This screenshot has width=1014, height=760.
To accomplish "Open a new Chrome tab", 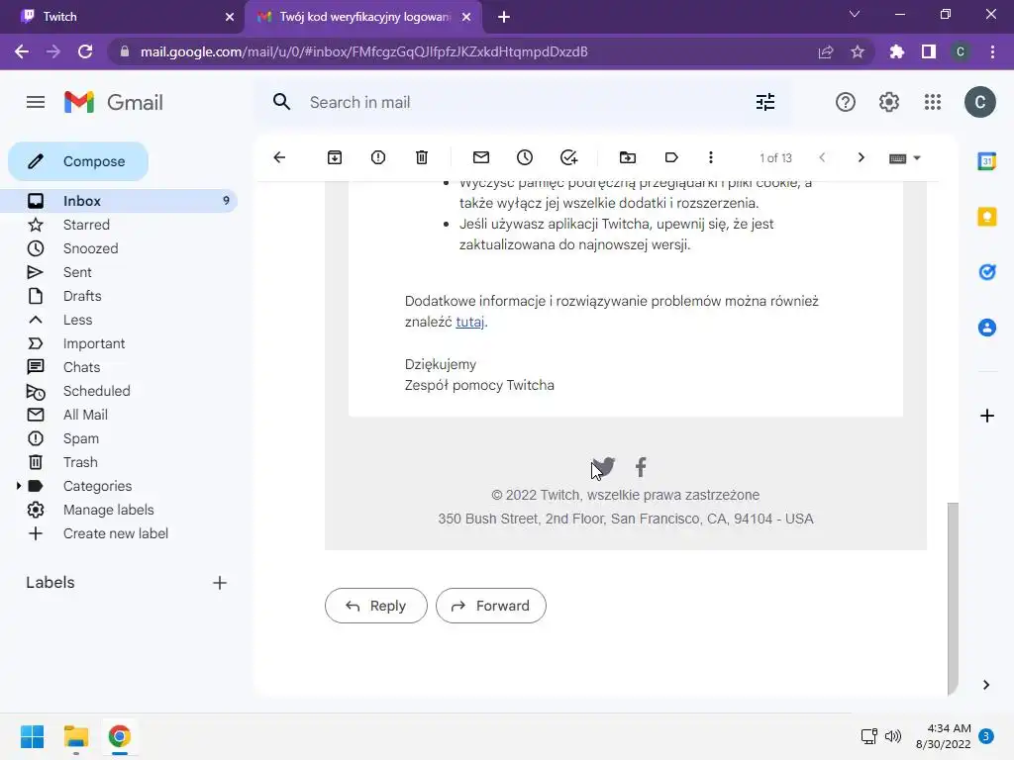I will click(x=504, y=17).
